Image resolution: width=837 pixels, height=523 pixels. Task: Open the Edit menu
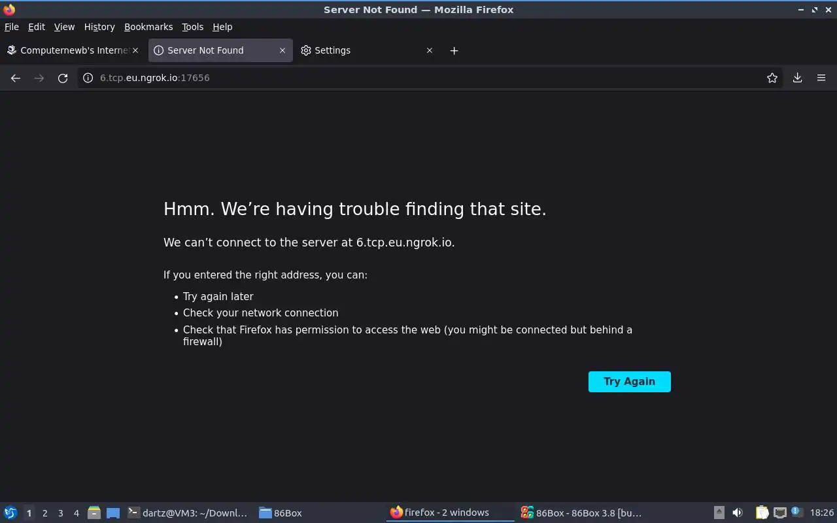pos(37,27)
